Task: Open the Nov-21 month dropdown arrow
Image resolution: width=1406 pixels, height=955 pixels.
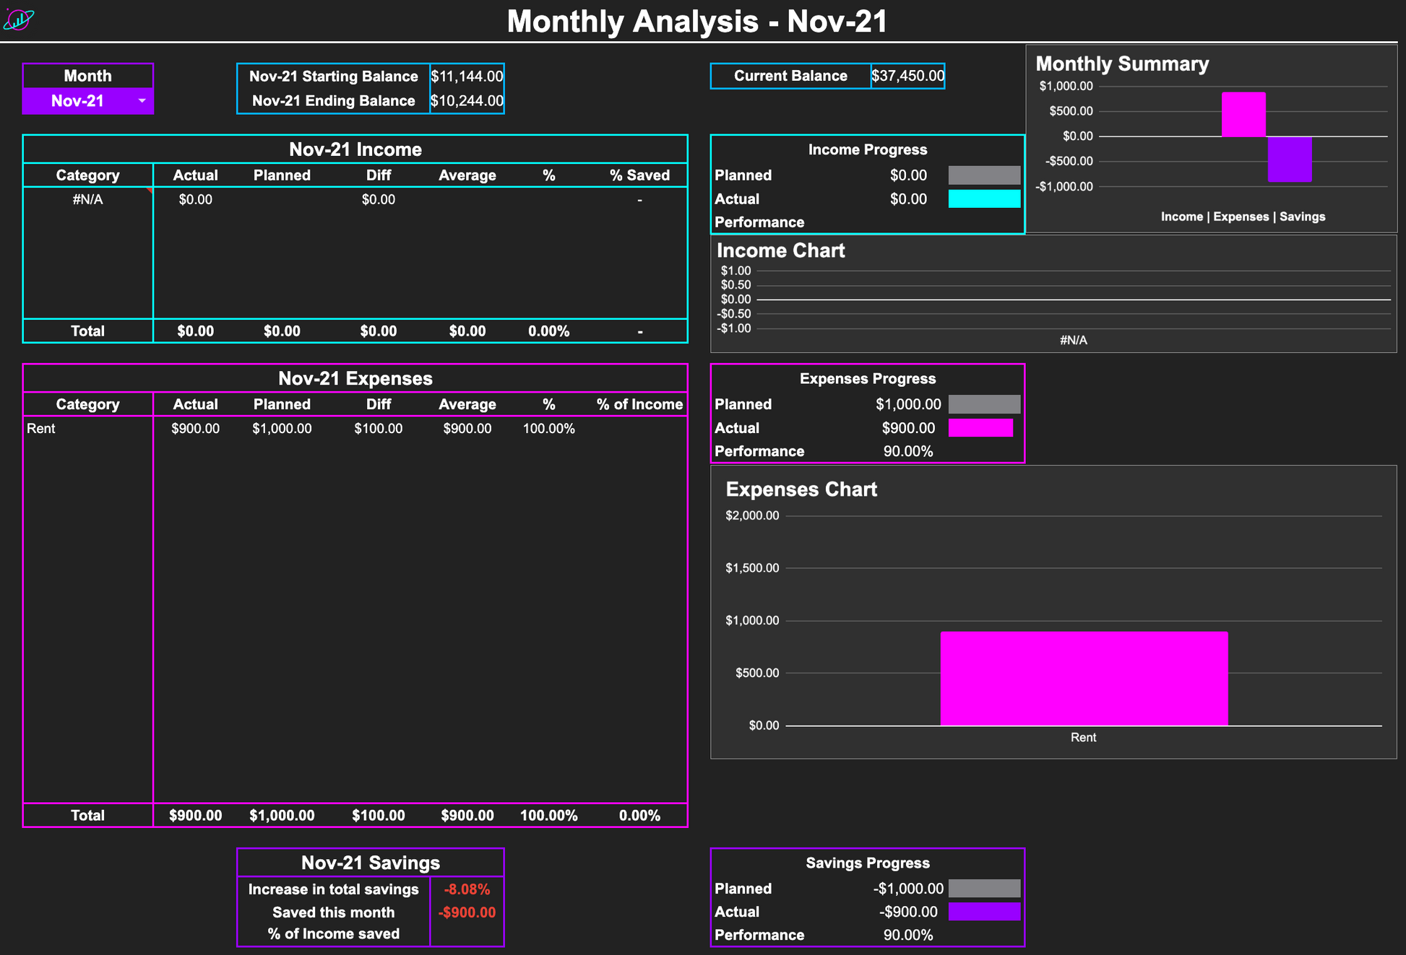Action: point(142,101)
